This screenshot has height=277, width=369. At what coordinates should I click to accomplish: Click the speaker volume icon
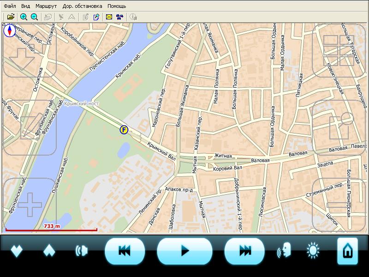coord(81,251)
